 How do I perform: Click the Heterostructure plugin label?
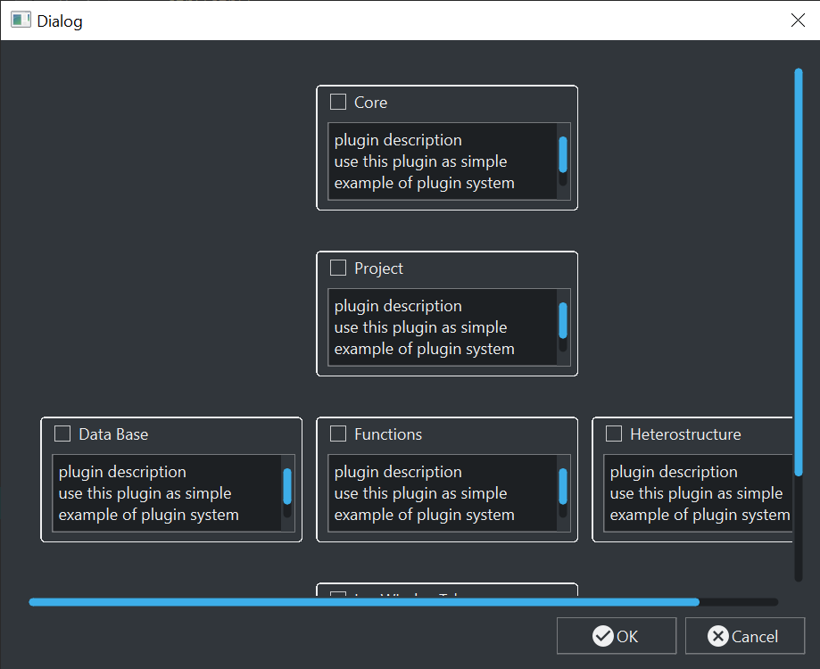(x=685, y=434)
